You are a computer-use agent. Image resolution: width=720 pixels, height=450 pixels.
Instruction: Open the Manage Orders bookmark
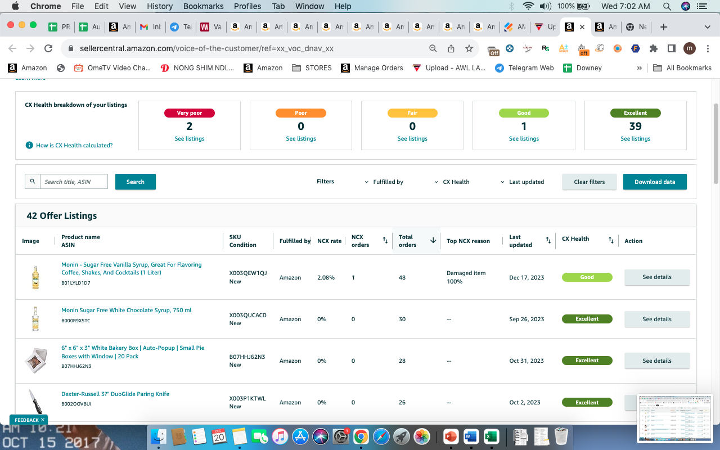click(x=372, y=68)
